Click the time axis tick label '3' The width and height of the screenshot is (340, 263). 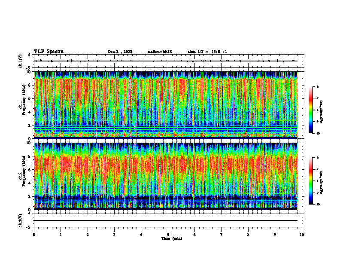pyautogui.click(x=114, y=235)
